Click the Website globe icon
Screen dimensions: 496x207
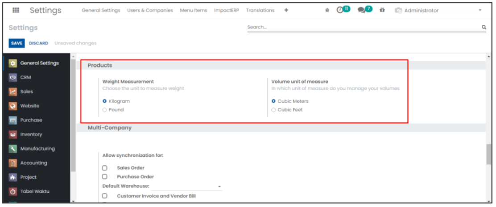point(12,106)
